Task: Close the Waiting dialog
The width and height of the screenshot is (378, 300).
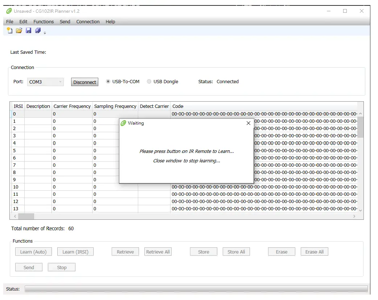Action: click(x=248, y=123)
